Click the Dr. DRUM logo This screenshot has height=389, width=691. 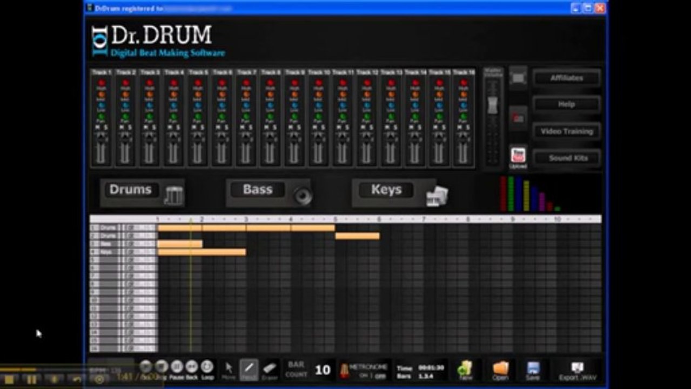[158, 41]
